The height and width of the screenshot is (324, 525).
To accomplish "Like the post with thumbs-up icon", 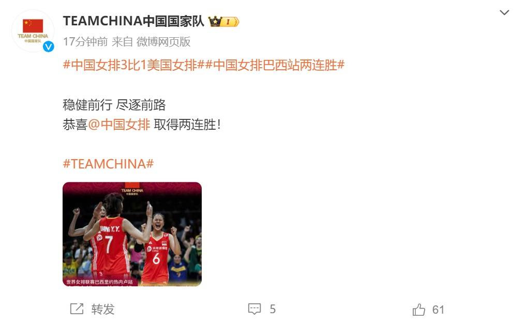I will pyautogui.click(x=418, y=310).
